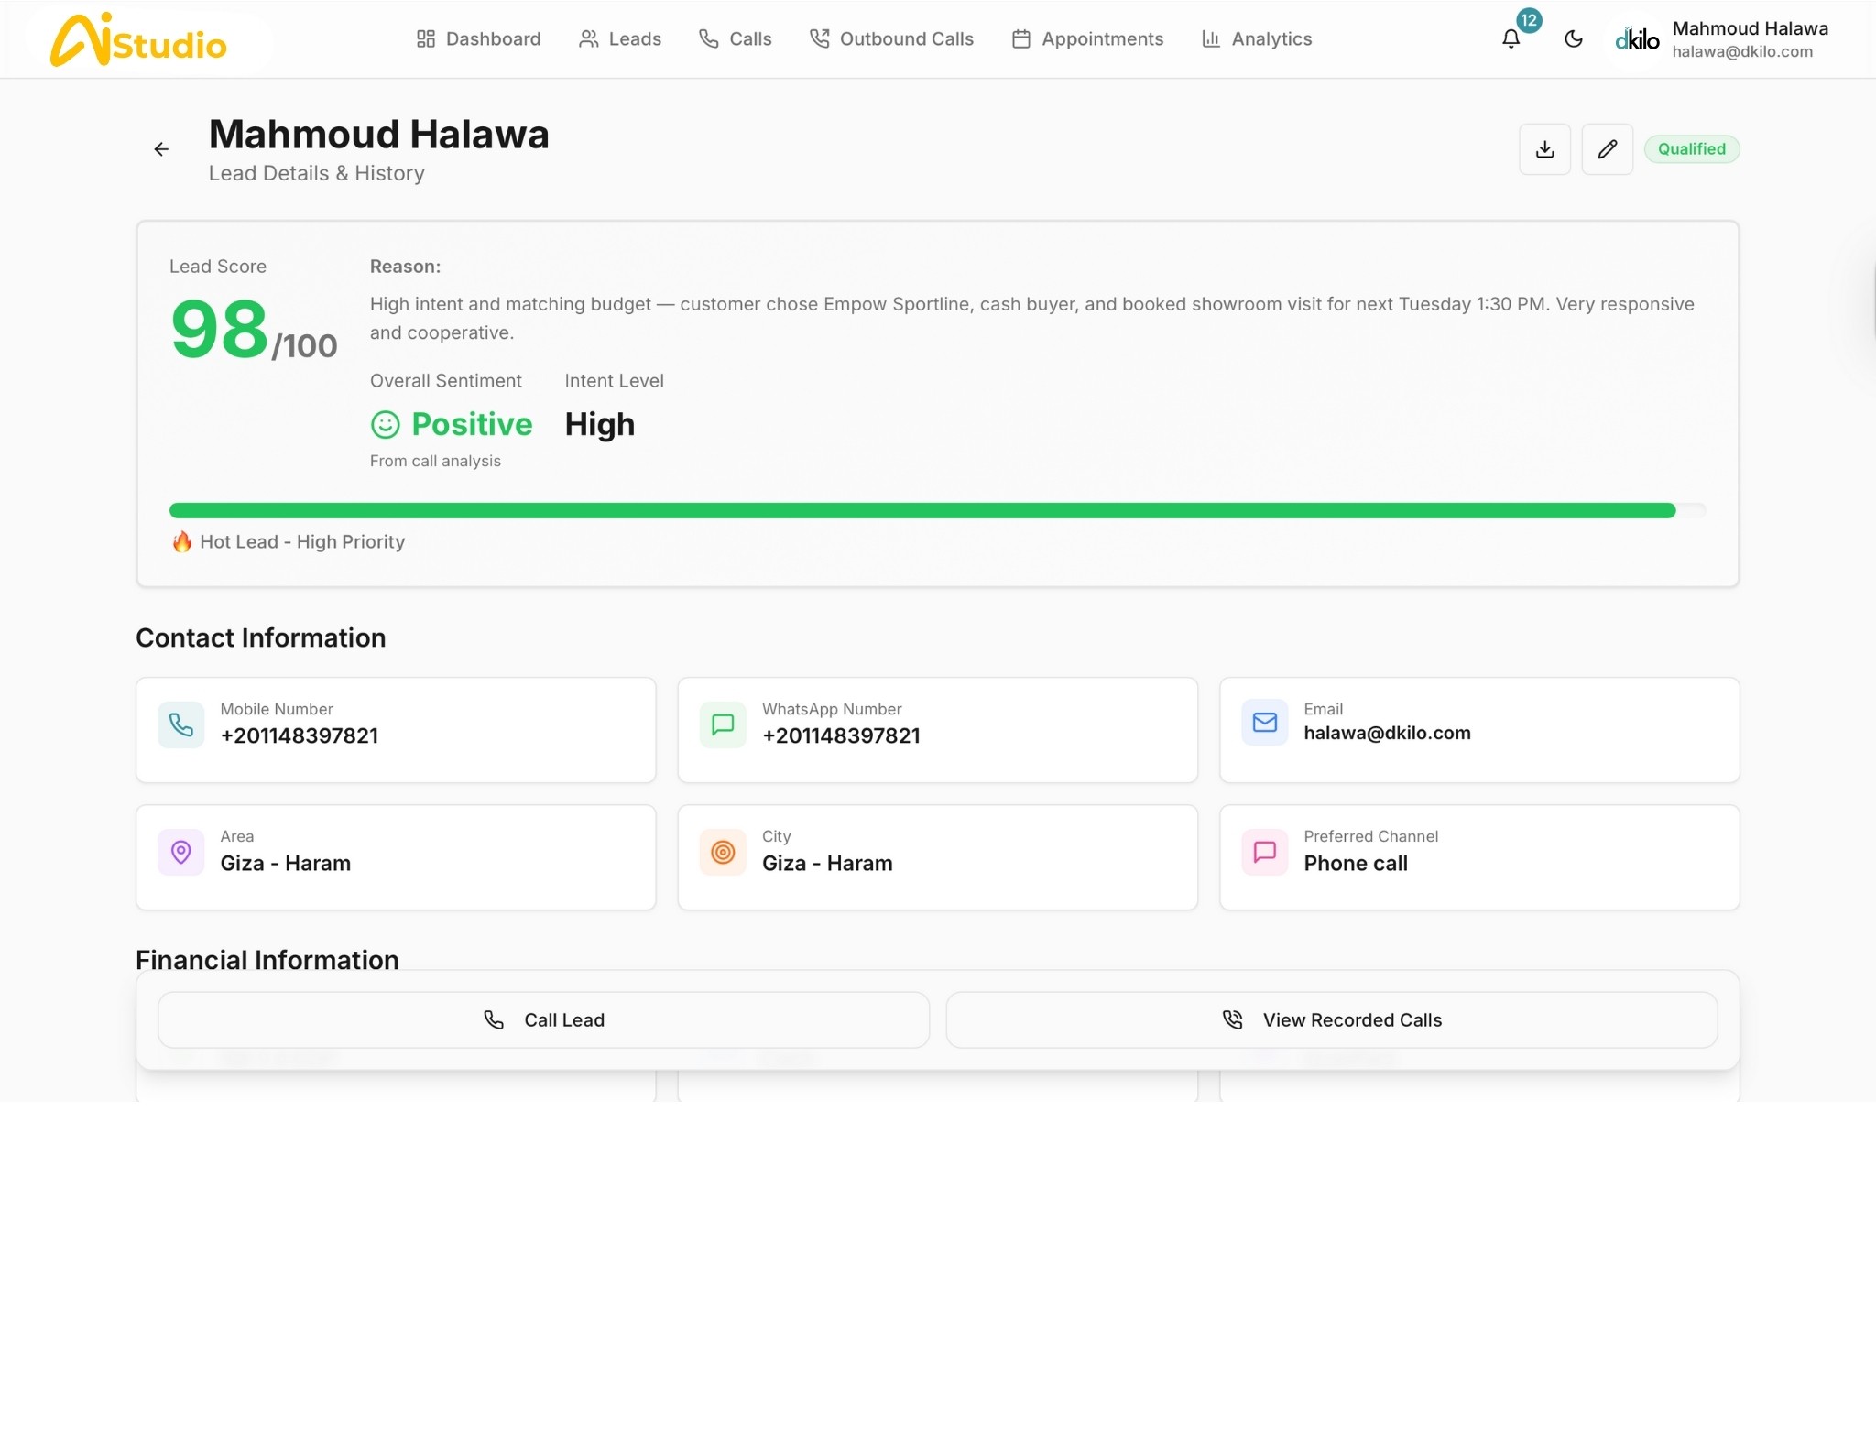Click the WhatsApp number chat icon
The width and height of the screenshot is (1876, 1438).
[723, 724]
